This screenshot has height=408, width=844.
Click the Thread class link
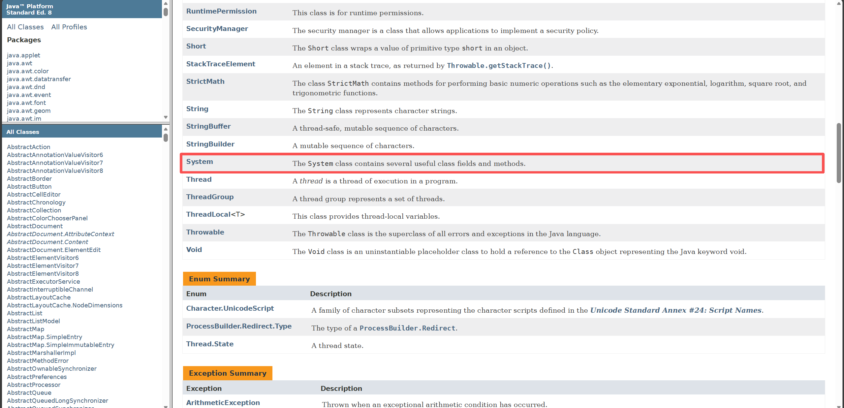199,179
